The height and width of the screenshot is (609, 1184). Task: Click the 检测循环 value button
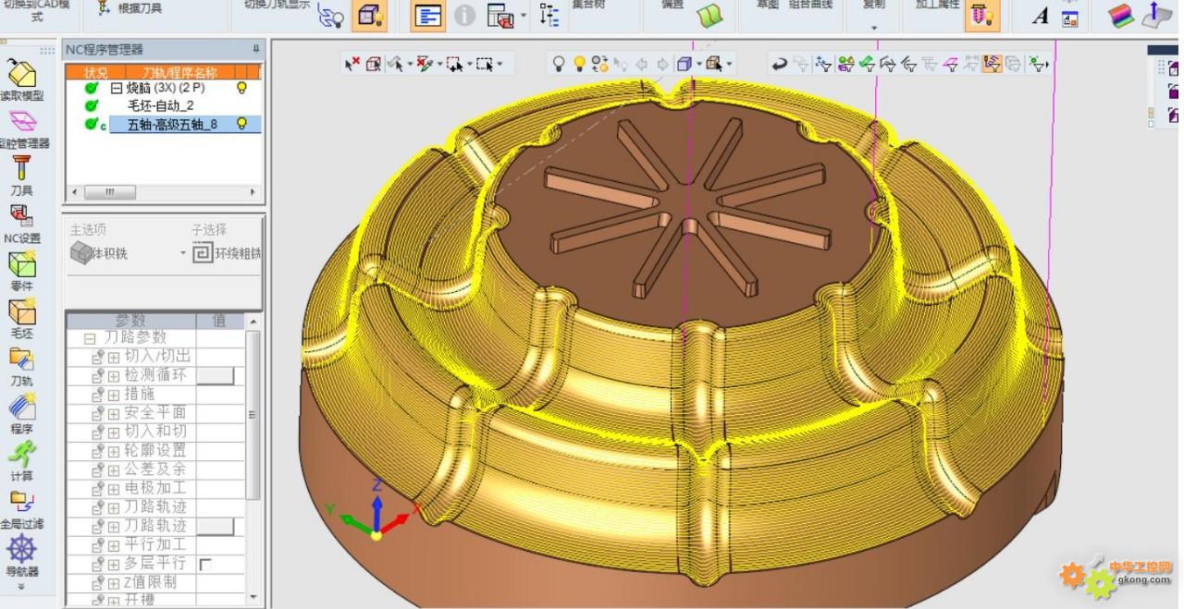pos(216,375)
